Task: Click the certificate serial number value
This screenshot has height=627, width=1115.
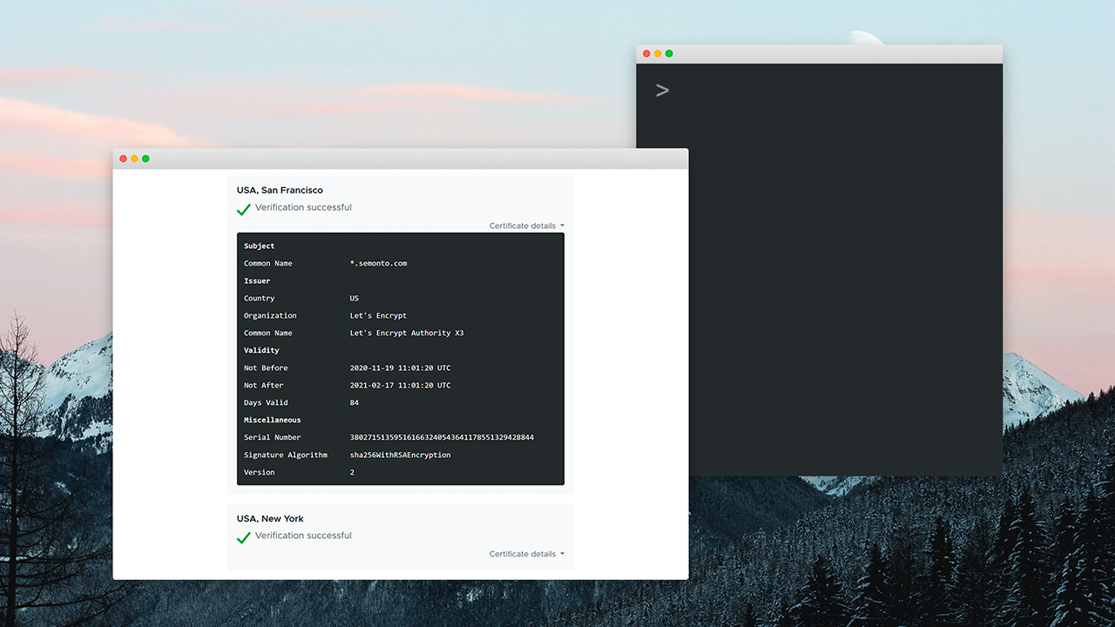Action: [442, 437]
